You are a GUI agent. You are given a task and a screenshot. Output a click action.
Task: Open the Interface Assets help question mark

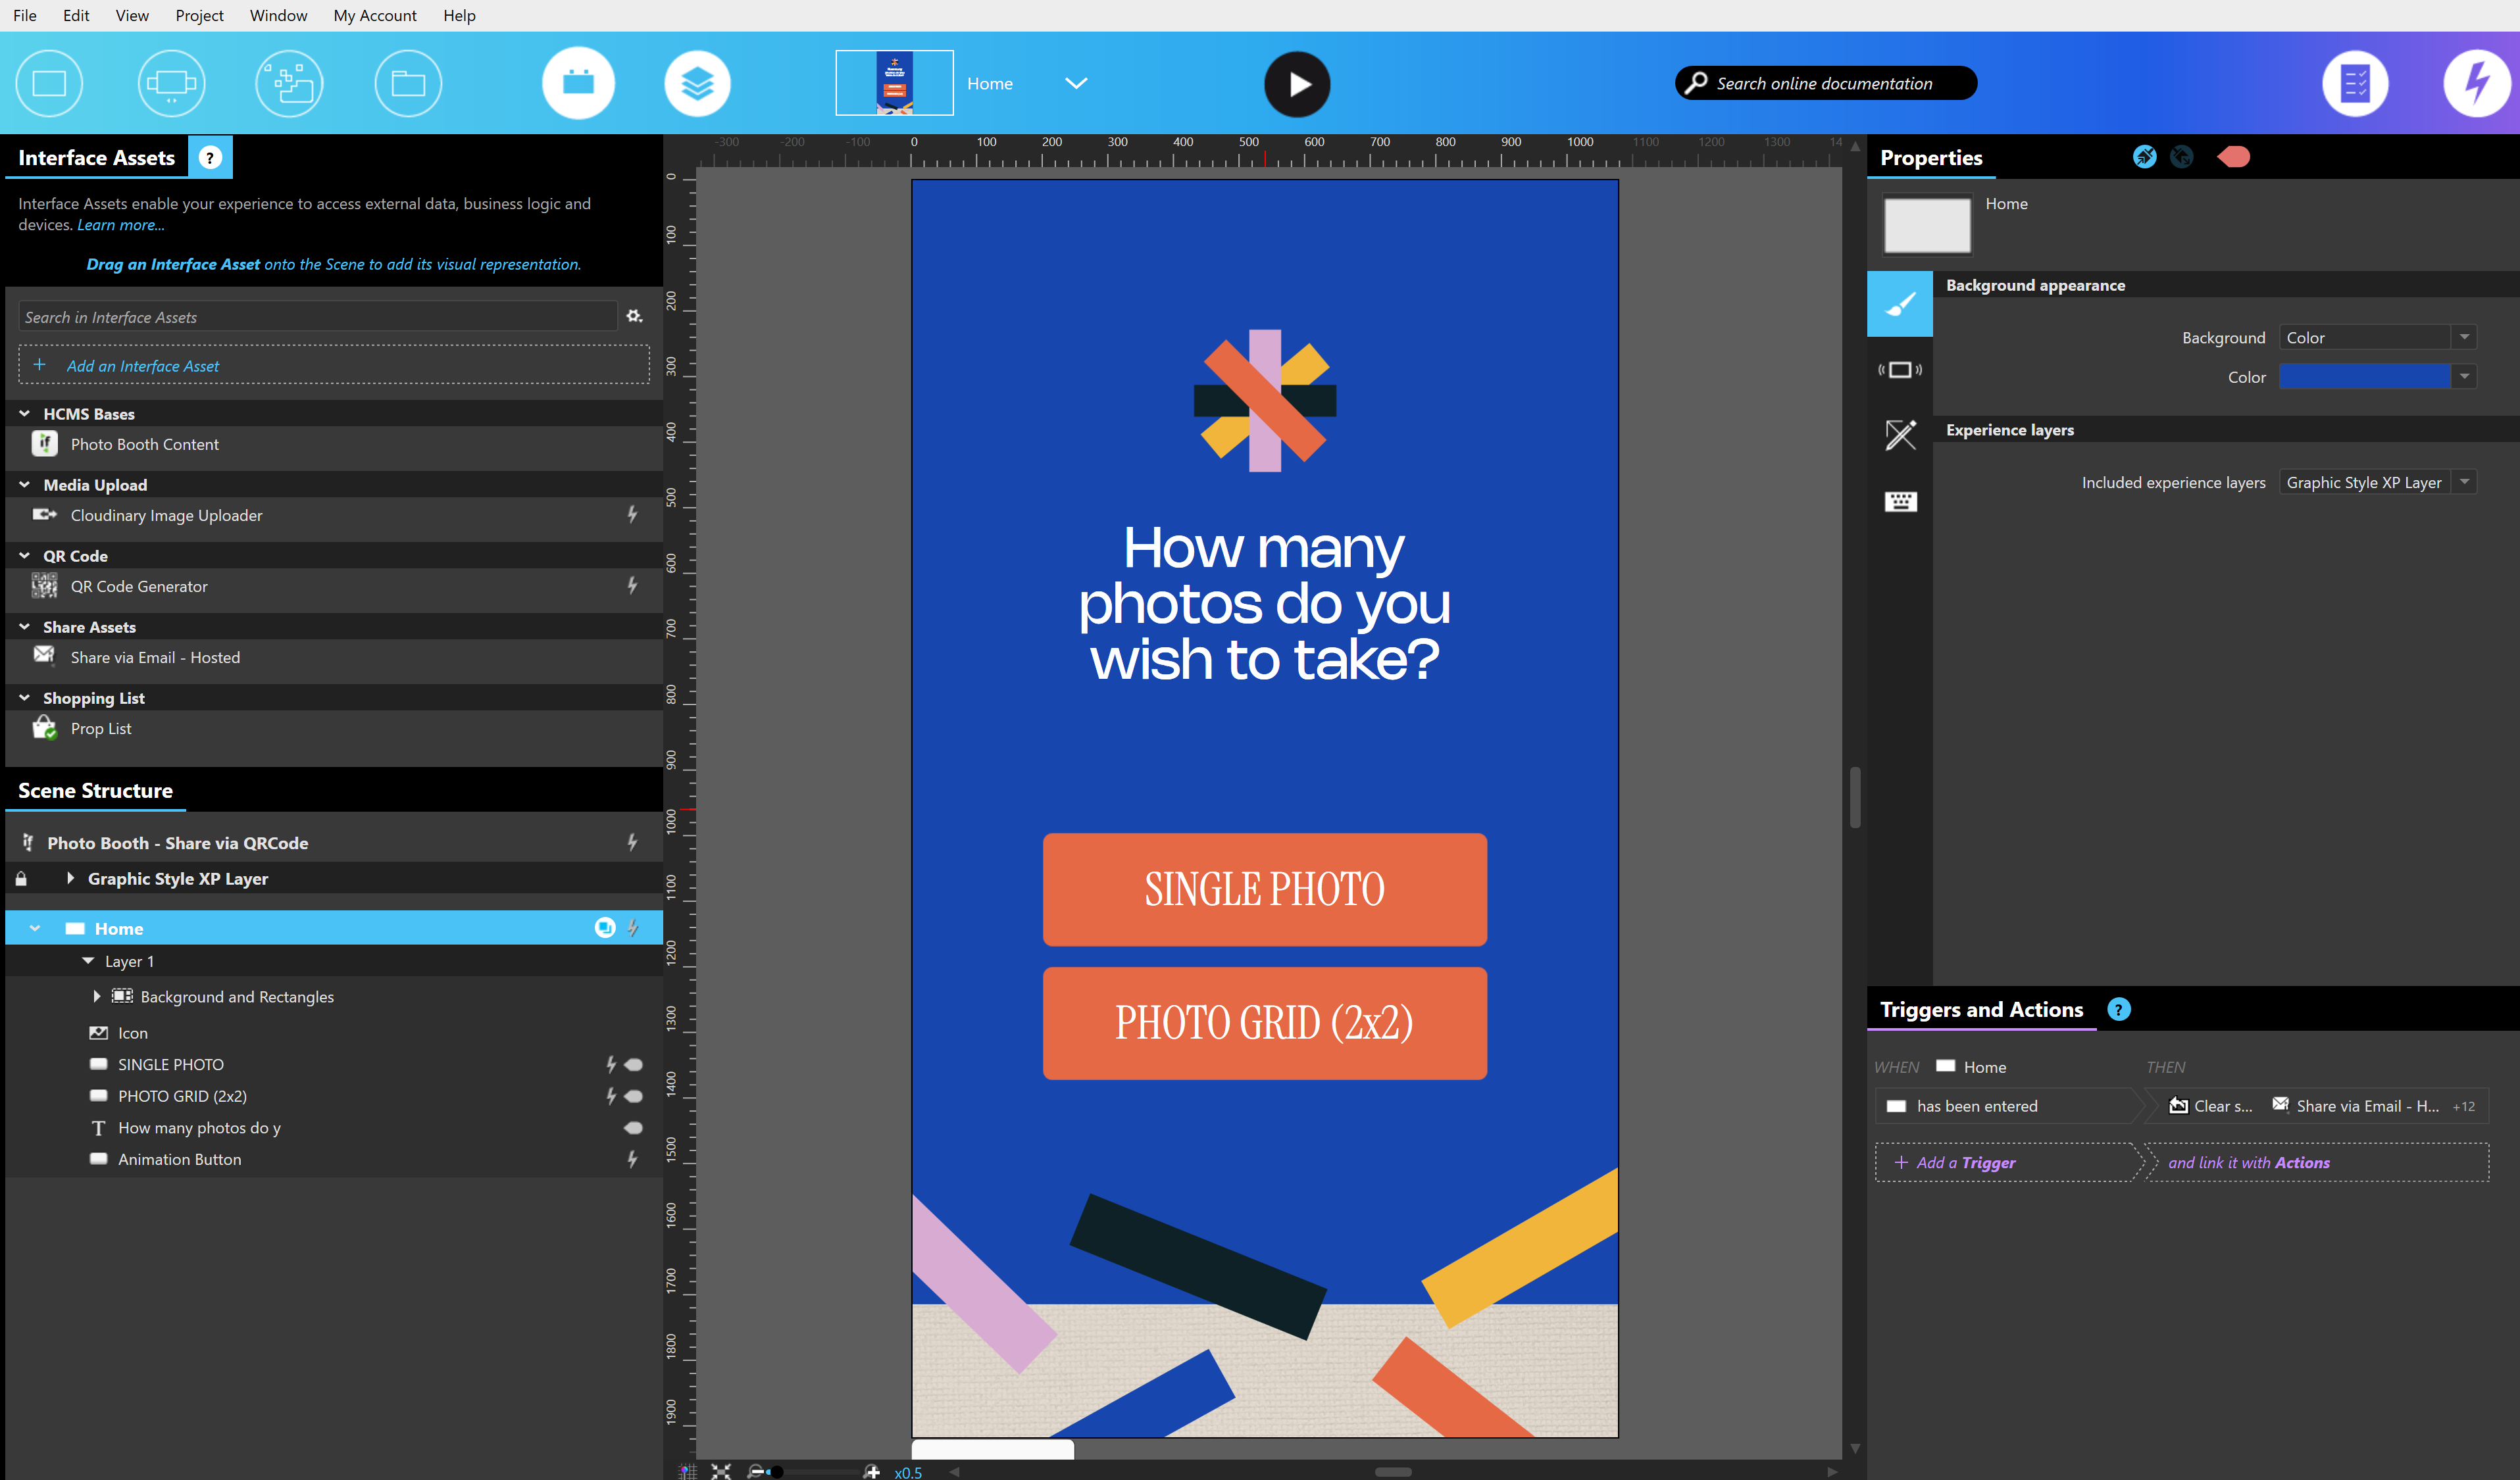[x=210, y=157]
